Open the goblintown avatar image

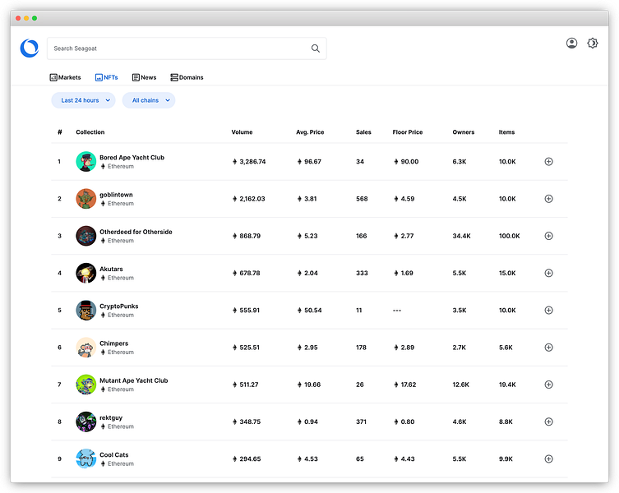[x=86, y=199]
